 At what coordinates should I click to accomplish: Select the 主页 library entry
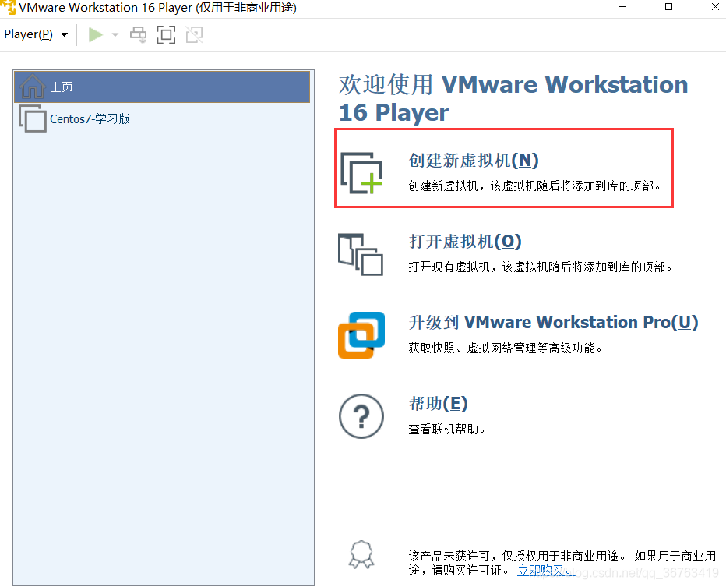point(161,87)
